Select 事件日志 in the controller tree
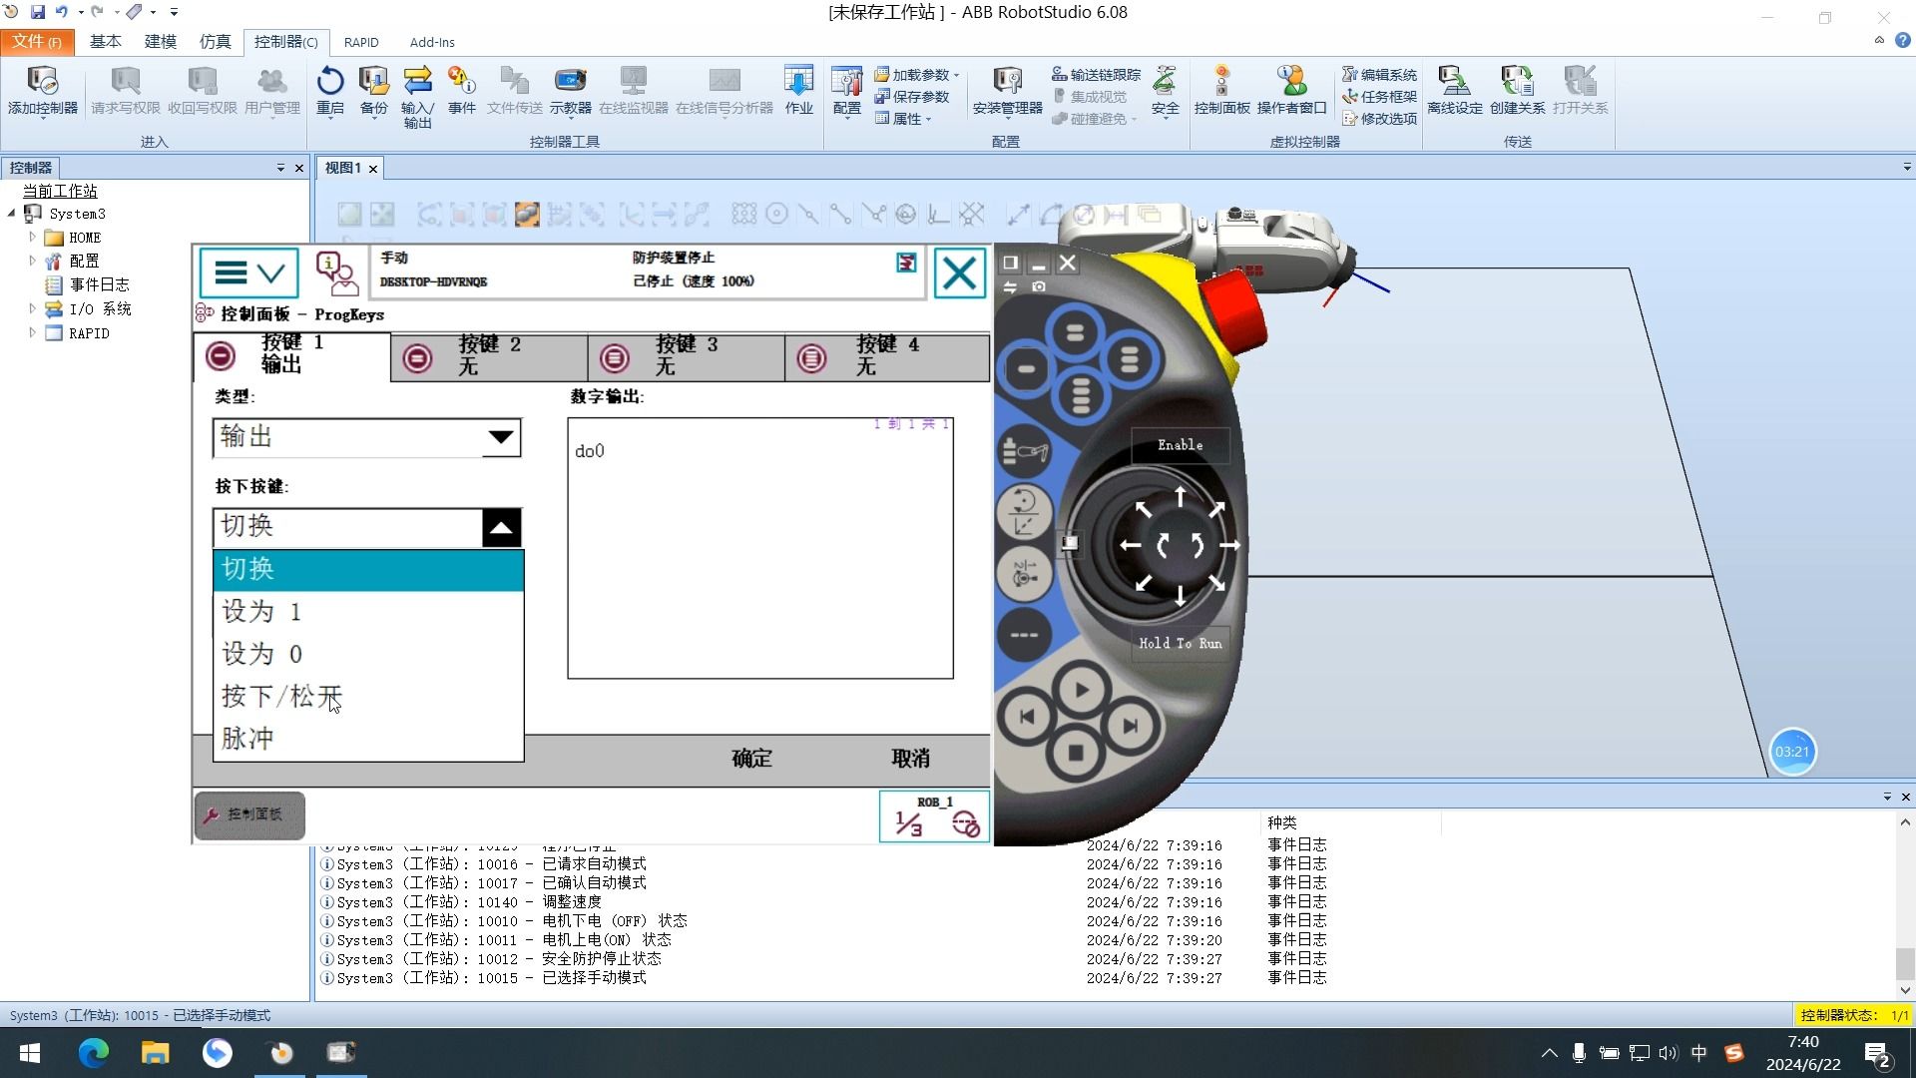 (x=99, y=285)
